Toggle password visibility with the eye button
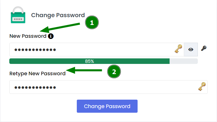The image size is (217, 122). (x=191, y=49)
